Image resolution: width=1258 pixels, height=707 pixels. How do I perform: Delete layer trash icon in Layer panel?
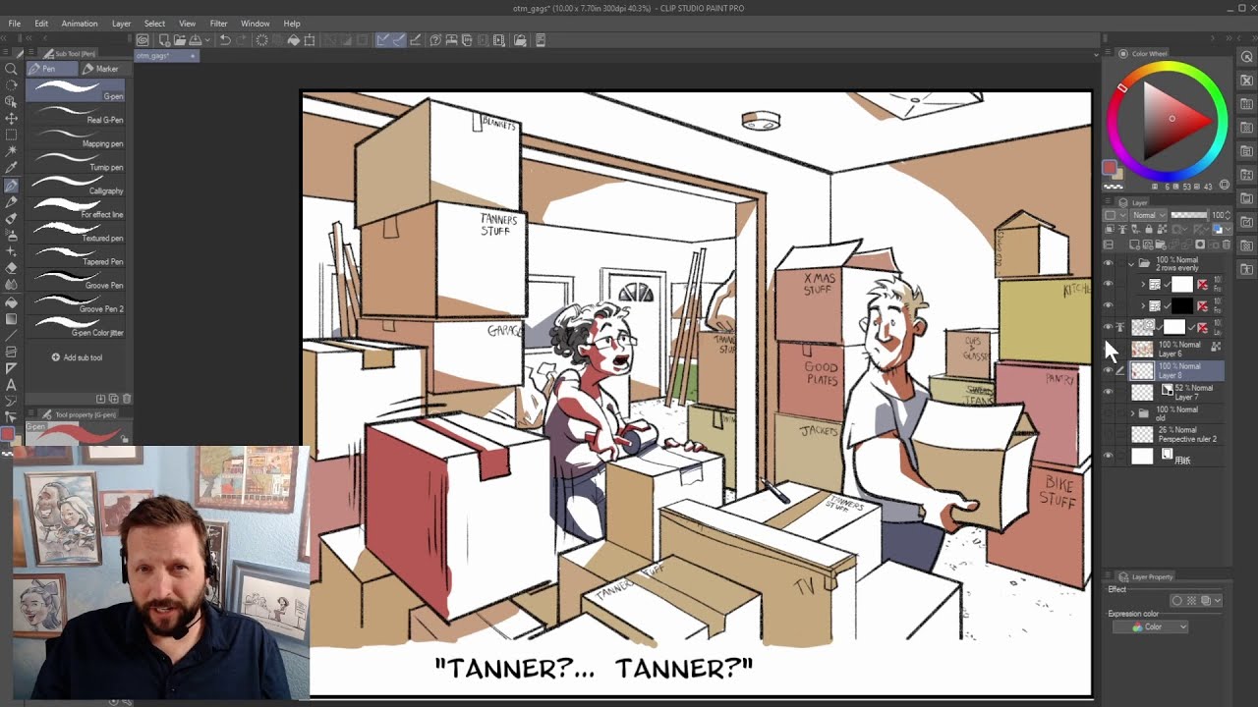coord(1228,245)
